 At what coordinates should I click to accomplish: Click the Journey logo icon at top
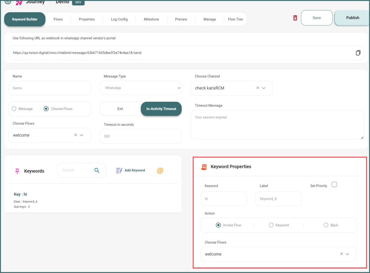(x=19, y=2)
